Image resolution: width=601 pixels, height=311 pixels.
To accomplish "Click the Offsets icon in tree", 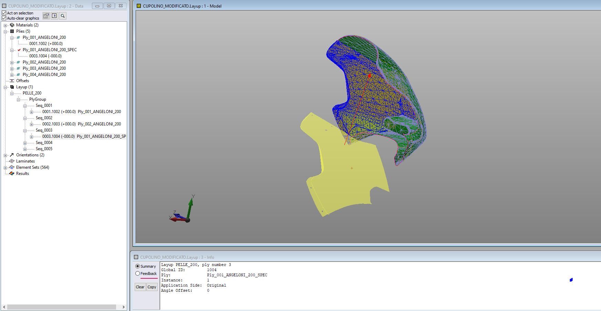I will pyautogui.click(x=12, y=81).
